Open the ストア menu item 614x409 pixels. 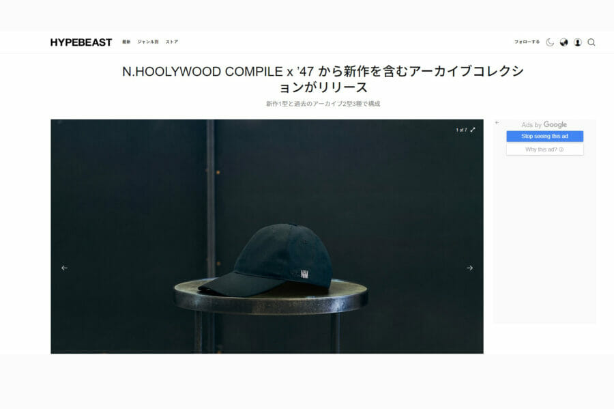(x=171, y=42)
